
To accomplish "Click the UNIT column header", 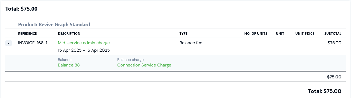I will [x=280, y=34].
